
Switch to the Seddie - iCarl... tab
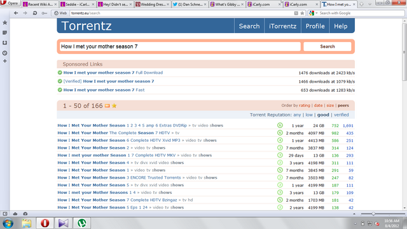tap(77, 4)
